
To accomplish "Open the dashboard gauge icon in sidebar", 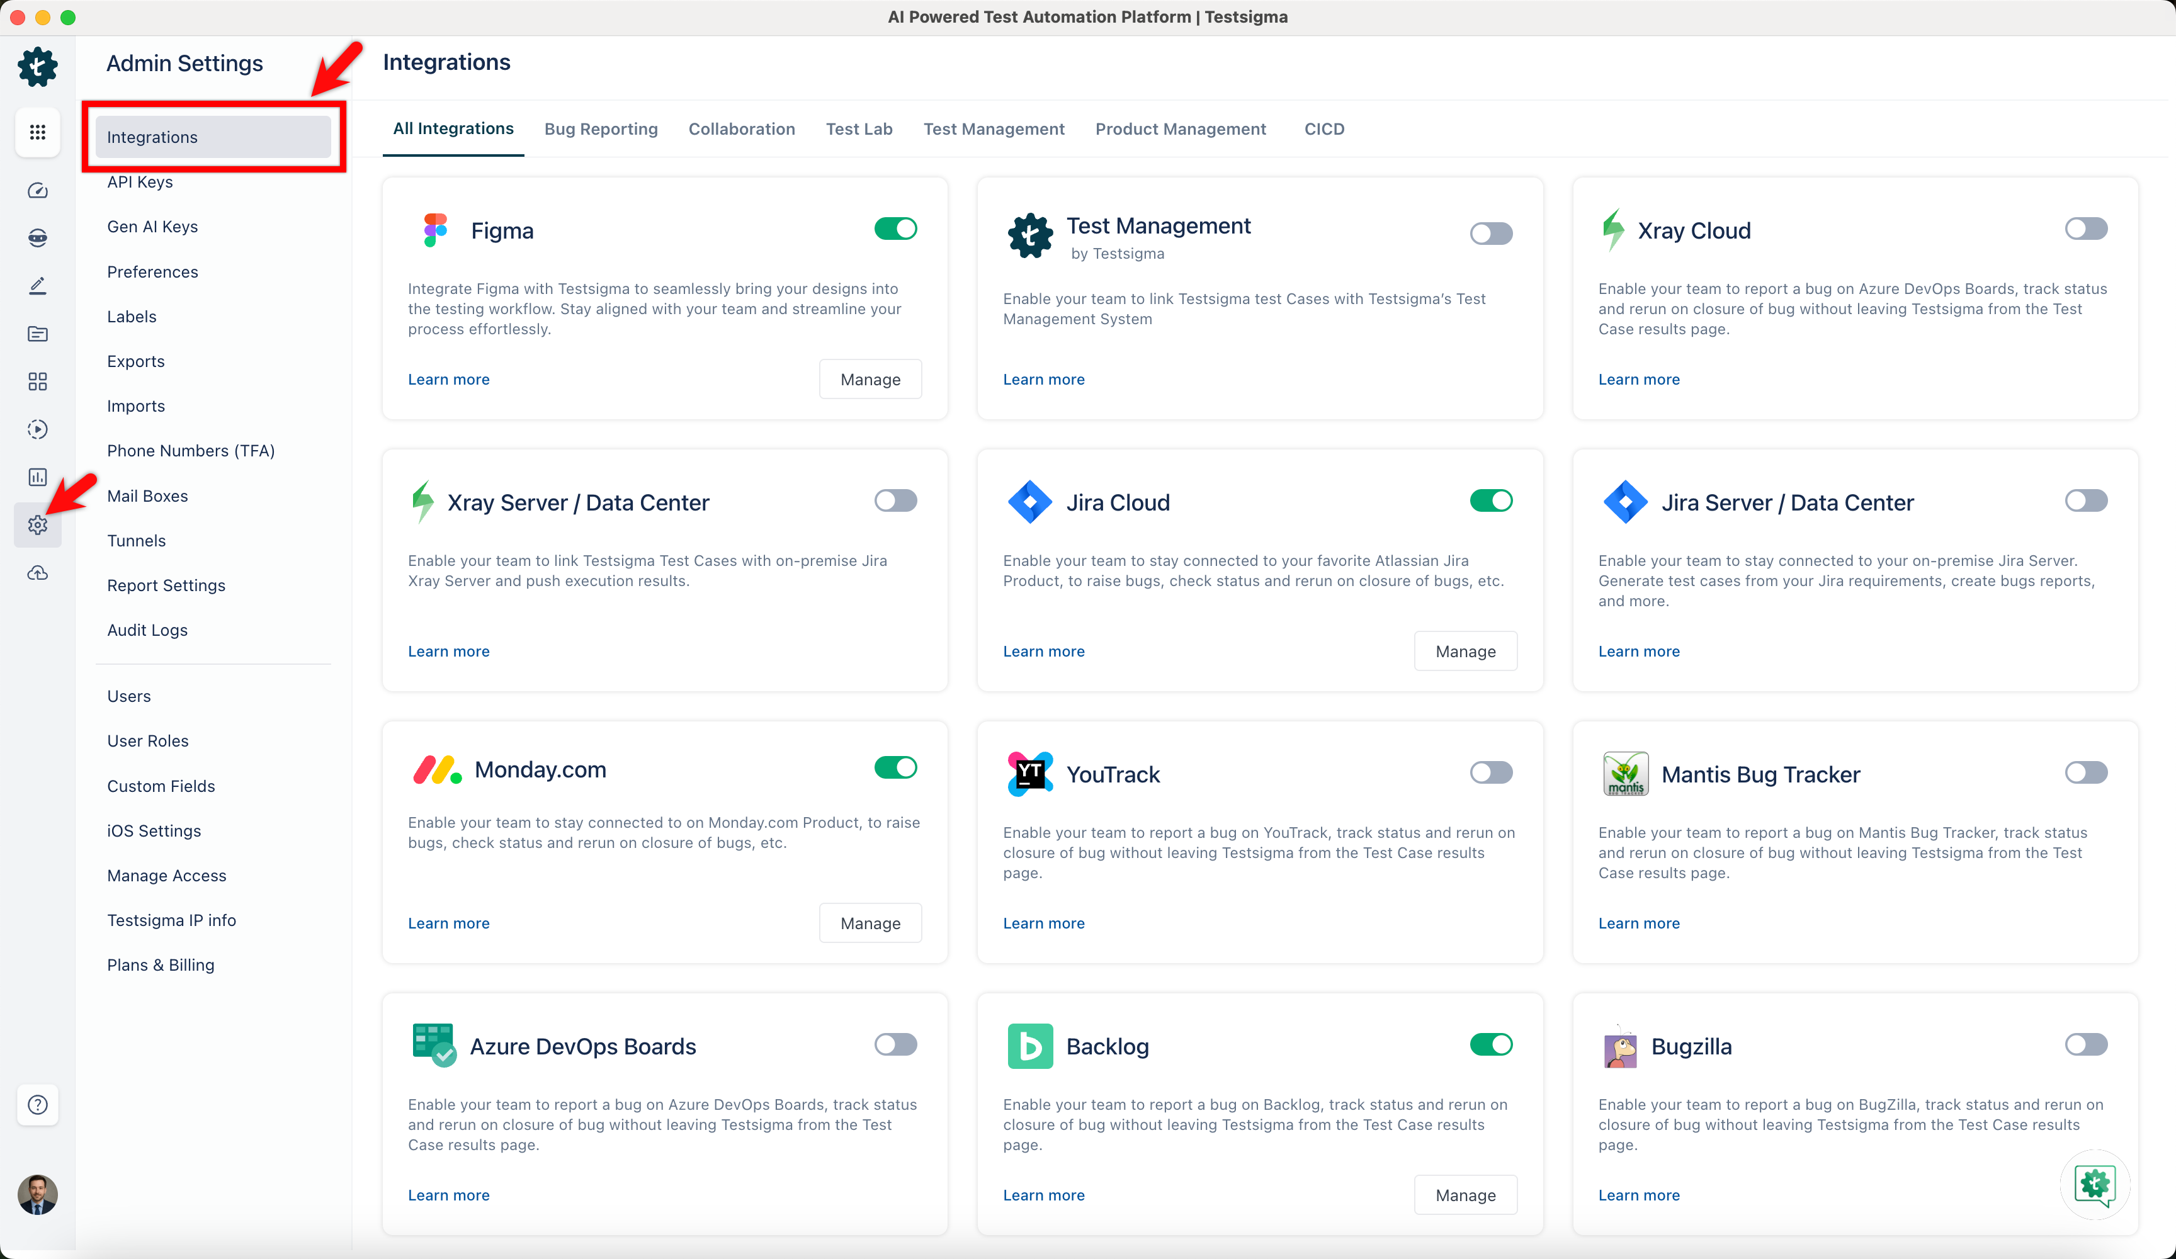I will click(37, 190).
